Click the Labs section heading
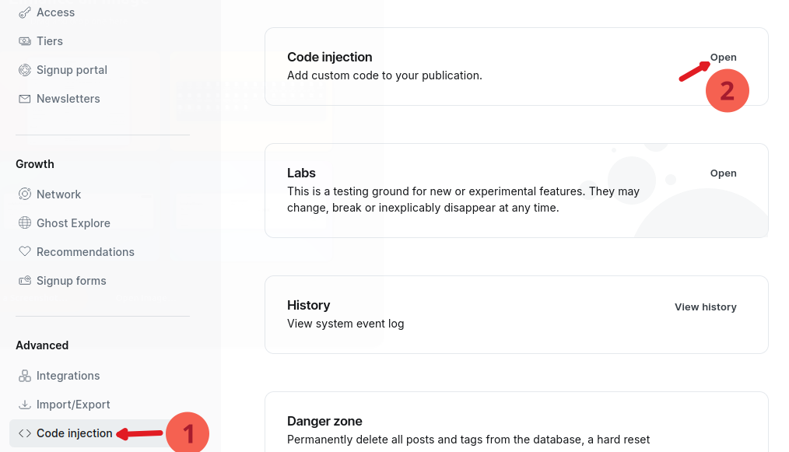 (x=301, y=173)
